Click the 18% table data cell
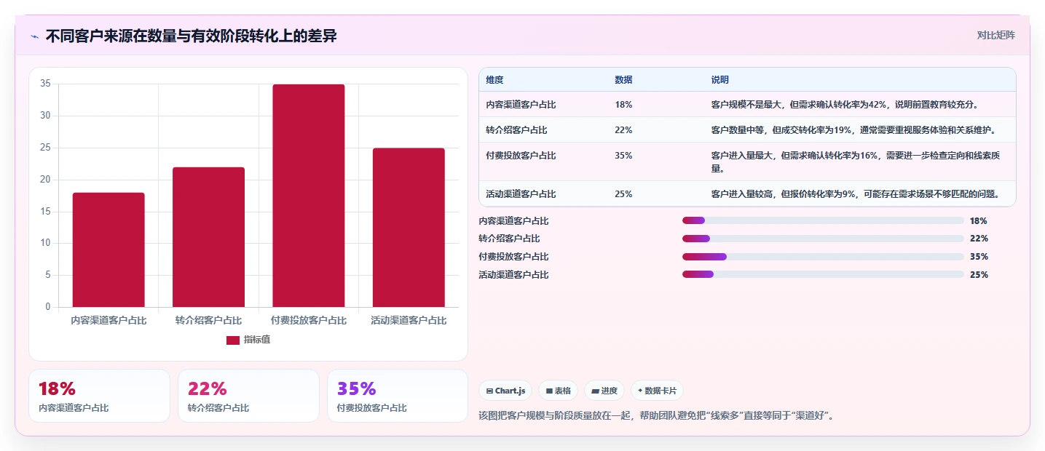 click(x=623, y=104)
